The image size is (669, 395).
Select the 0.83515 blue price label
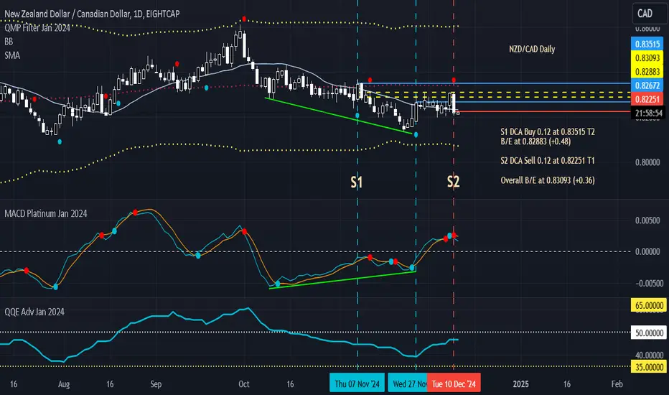pos(647,44)
